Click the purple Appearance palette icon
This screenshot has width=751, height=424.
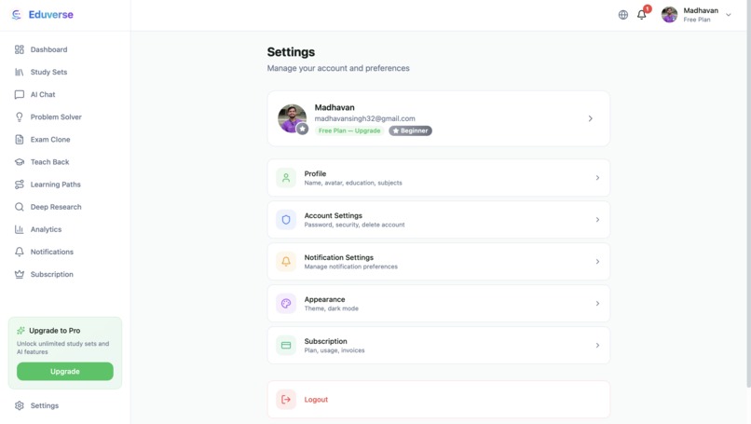(x=286, y=303)
